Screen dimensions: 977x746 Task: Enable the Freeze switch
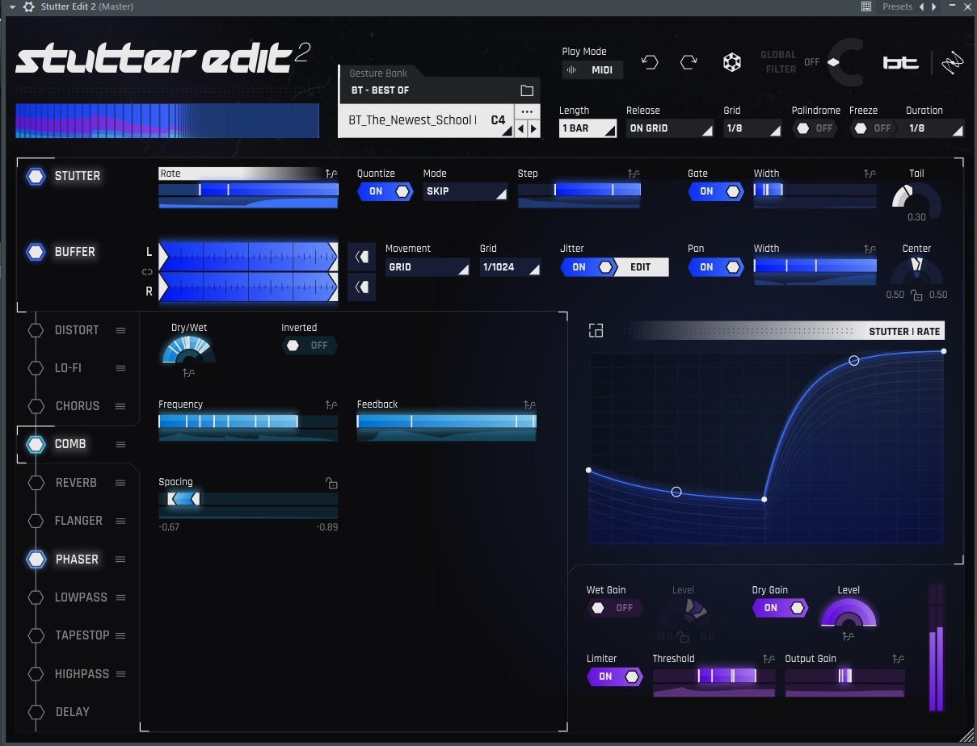tap(872, 128)
